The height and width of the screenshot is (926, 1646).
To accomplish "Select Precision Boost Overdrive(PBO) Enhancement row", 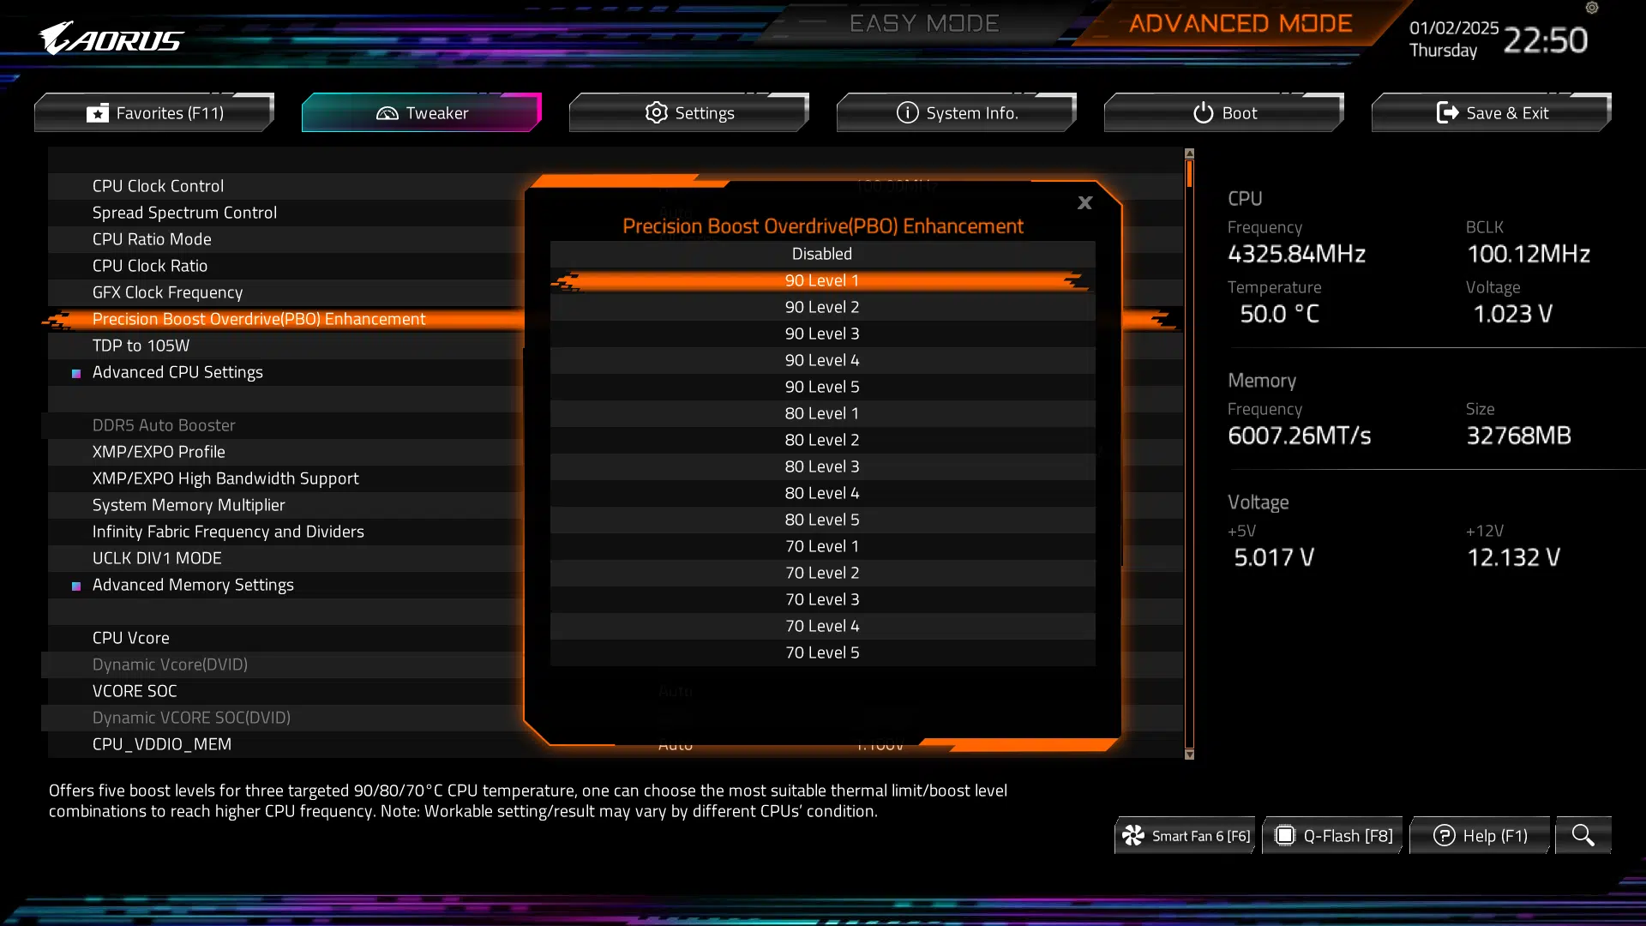I will tap(283, 319).
